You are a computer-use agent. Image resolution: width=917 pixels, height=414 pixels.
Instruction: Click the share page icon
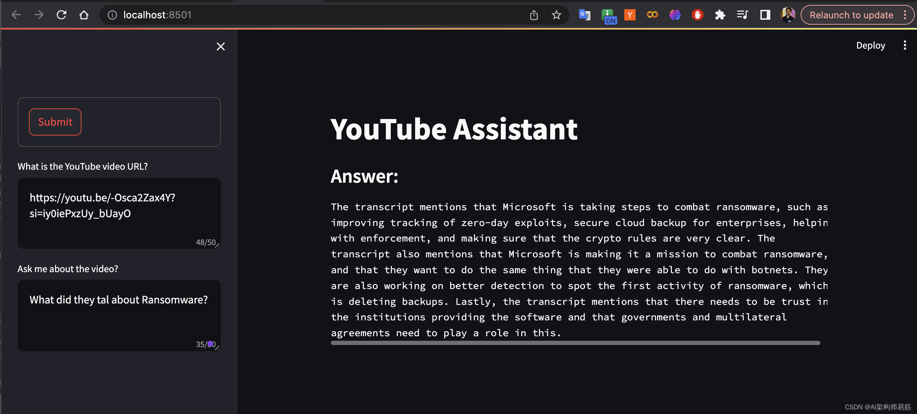[x=534, y=15]
